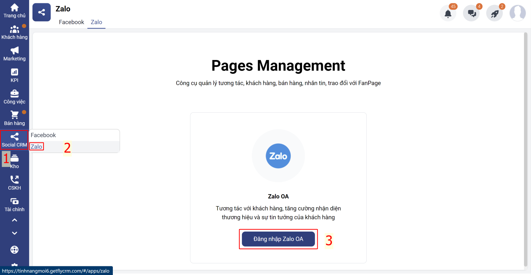The image size is (531, 275).
Task: Open the user profile avatar
Action: point(518,13)
